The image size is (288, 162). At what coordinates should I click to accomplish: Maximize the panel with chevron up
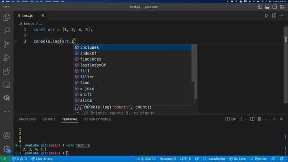pos(274,119)
